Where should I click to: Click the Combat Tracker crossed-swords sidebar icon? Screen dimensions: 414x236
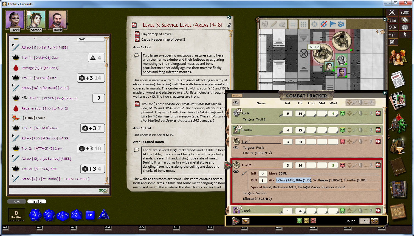(392, 13)
